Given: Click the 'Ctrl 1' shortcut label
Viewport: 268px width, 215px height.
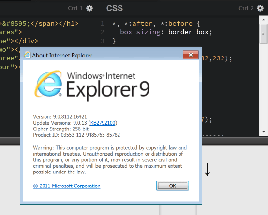Looking at the screenshot, I should [x=75, y=8].
